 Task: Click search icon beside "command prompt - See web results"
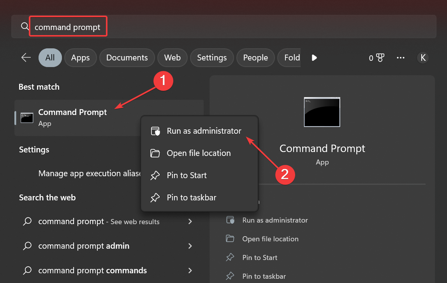point(27,221)
